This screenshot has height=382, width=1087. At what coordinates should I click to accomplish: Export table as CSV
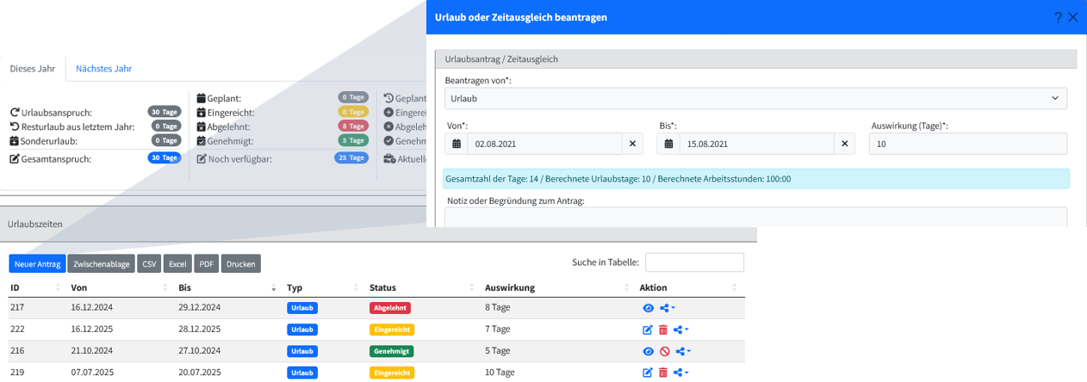(149, 263)
